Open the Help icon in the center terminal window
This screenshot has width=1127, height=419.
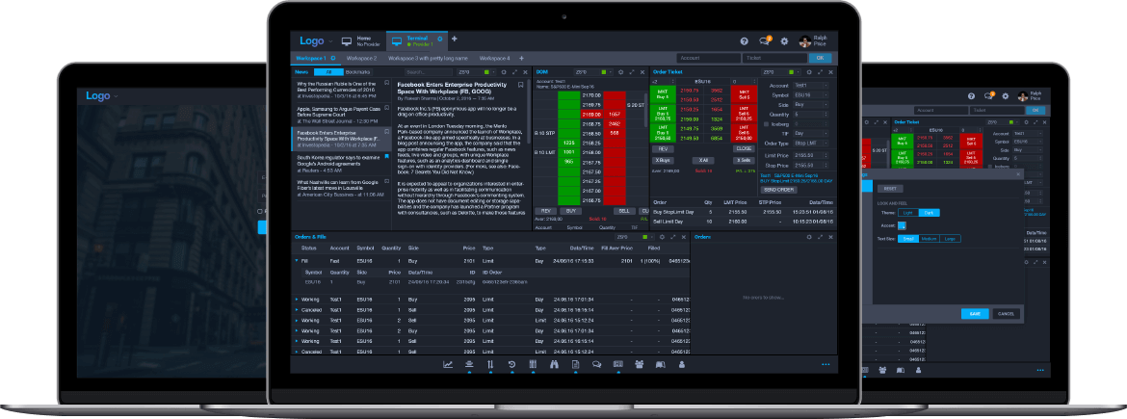coord(744,41)
